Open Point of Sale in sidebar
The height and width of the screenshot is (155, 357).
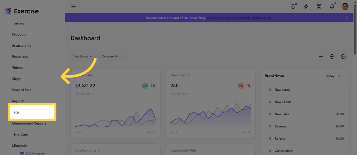22,90
